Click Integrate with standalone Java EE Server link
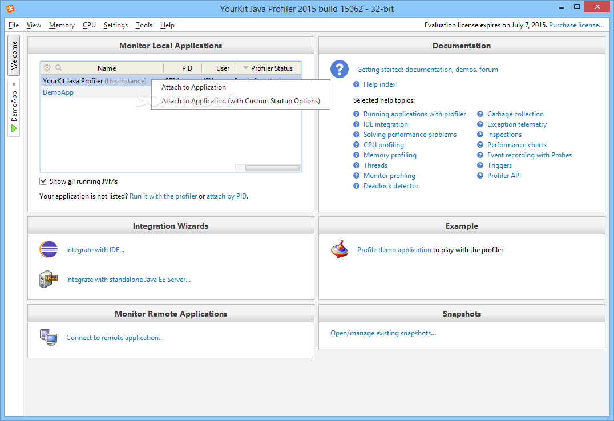The width and height of the screenshot is (614, 421). coord(128,280)
